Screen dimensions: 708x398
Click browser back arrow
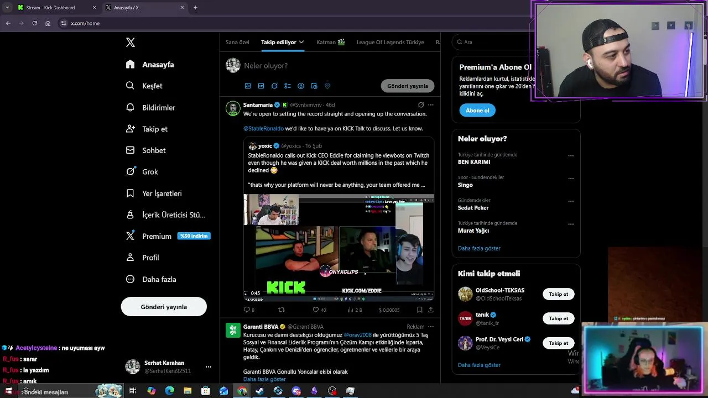point(8,23)
